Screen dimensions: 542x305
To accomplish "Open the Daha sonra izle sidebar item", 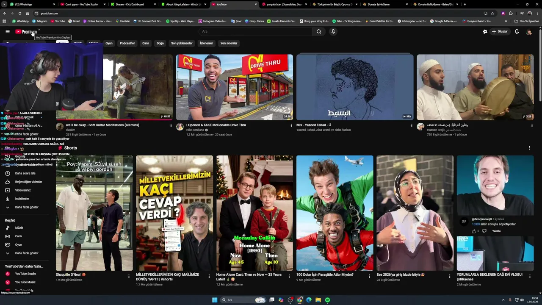I will [26, 173].
